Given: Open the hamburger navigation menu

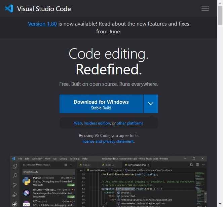Looking at the screenshot, I should coord(205,8).
